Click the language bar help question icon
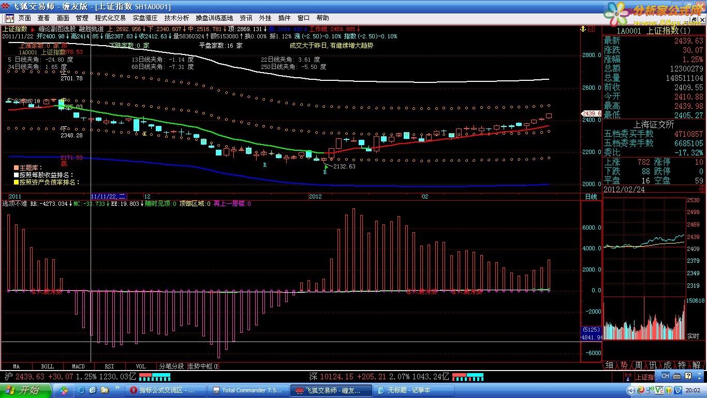Image resolution: width=707 pixels, height=398 pixels. tap(688, 376)
